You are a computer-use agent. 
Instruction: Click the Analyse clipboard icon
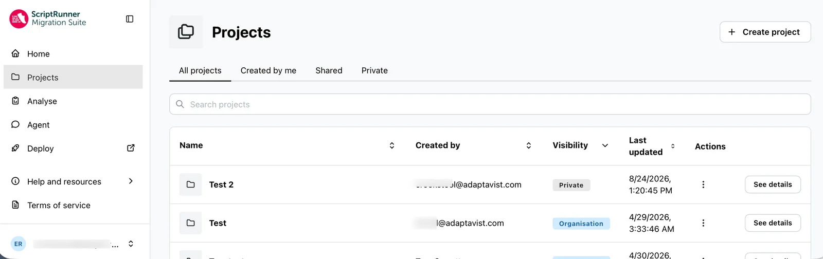[x=15, y=101]
